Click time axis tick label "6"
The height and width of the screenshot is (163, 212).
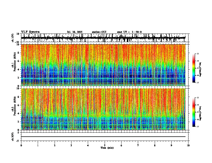pyautogui.click(x=121, y=145)
